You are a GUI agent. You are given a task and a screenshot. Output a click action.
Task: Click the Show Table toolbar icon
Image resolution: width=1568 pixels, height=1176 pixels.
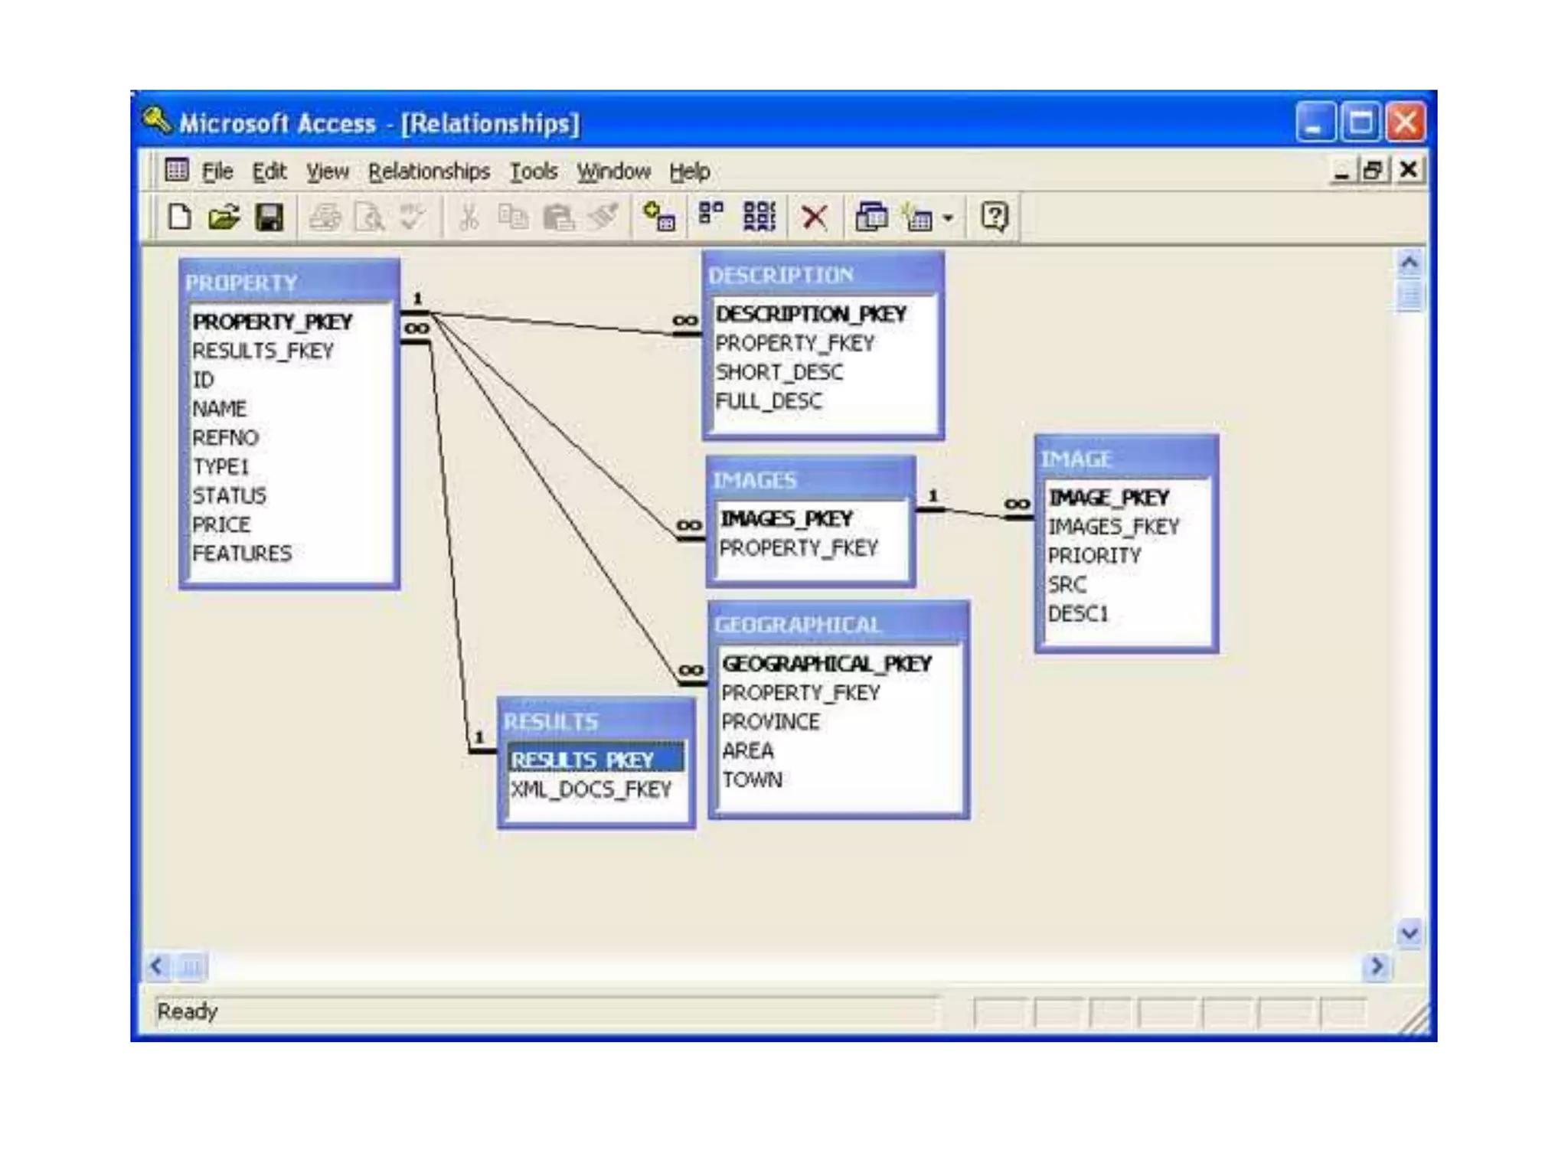tap(658, 217)
